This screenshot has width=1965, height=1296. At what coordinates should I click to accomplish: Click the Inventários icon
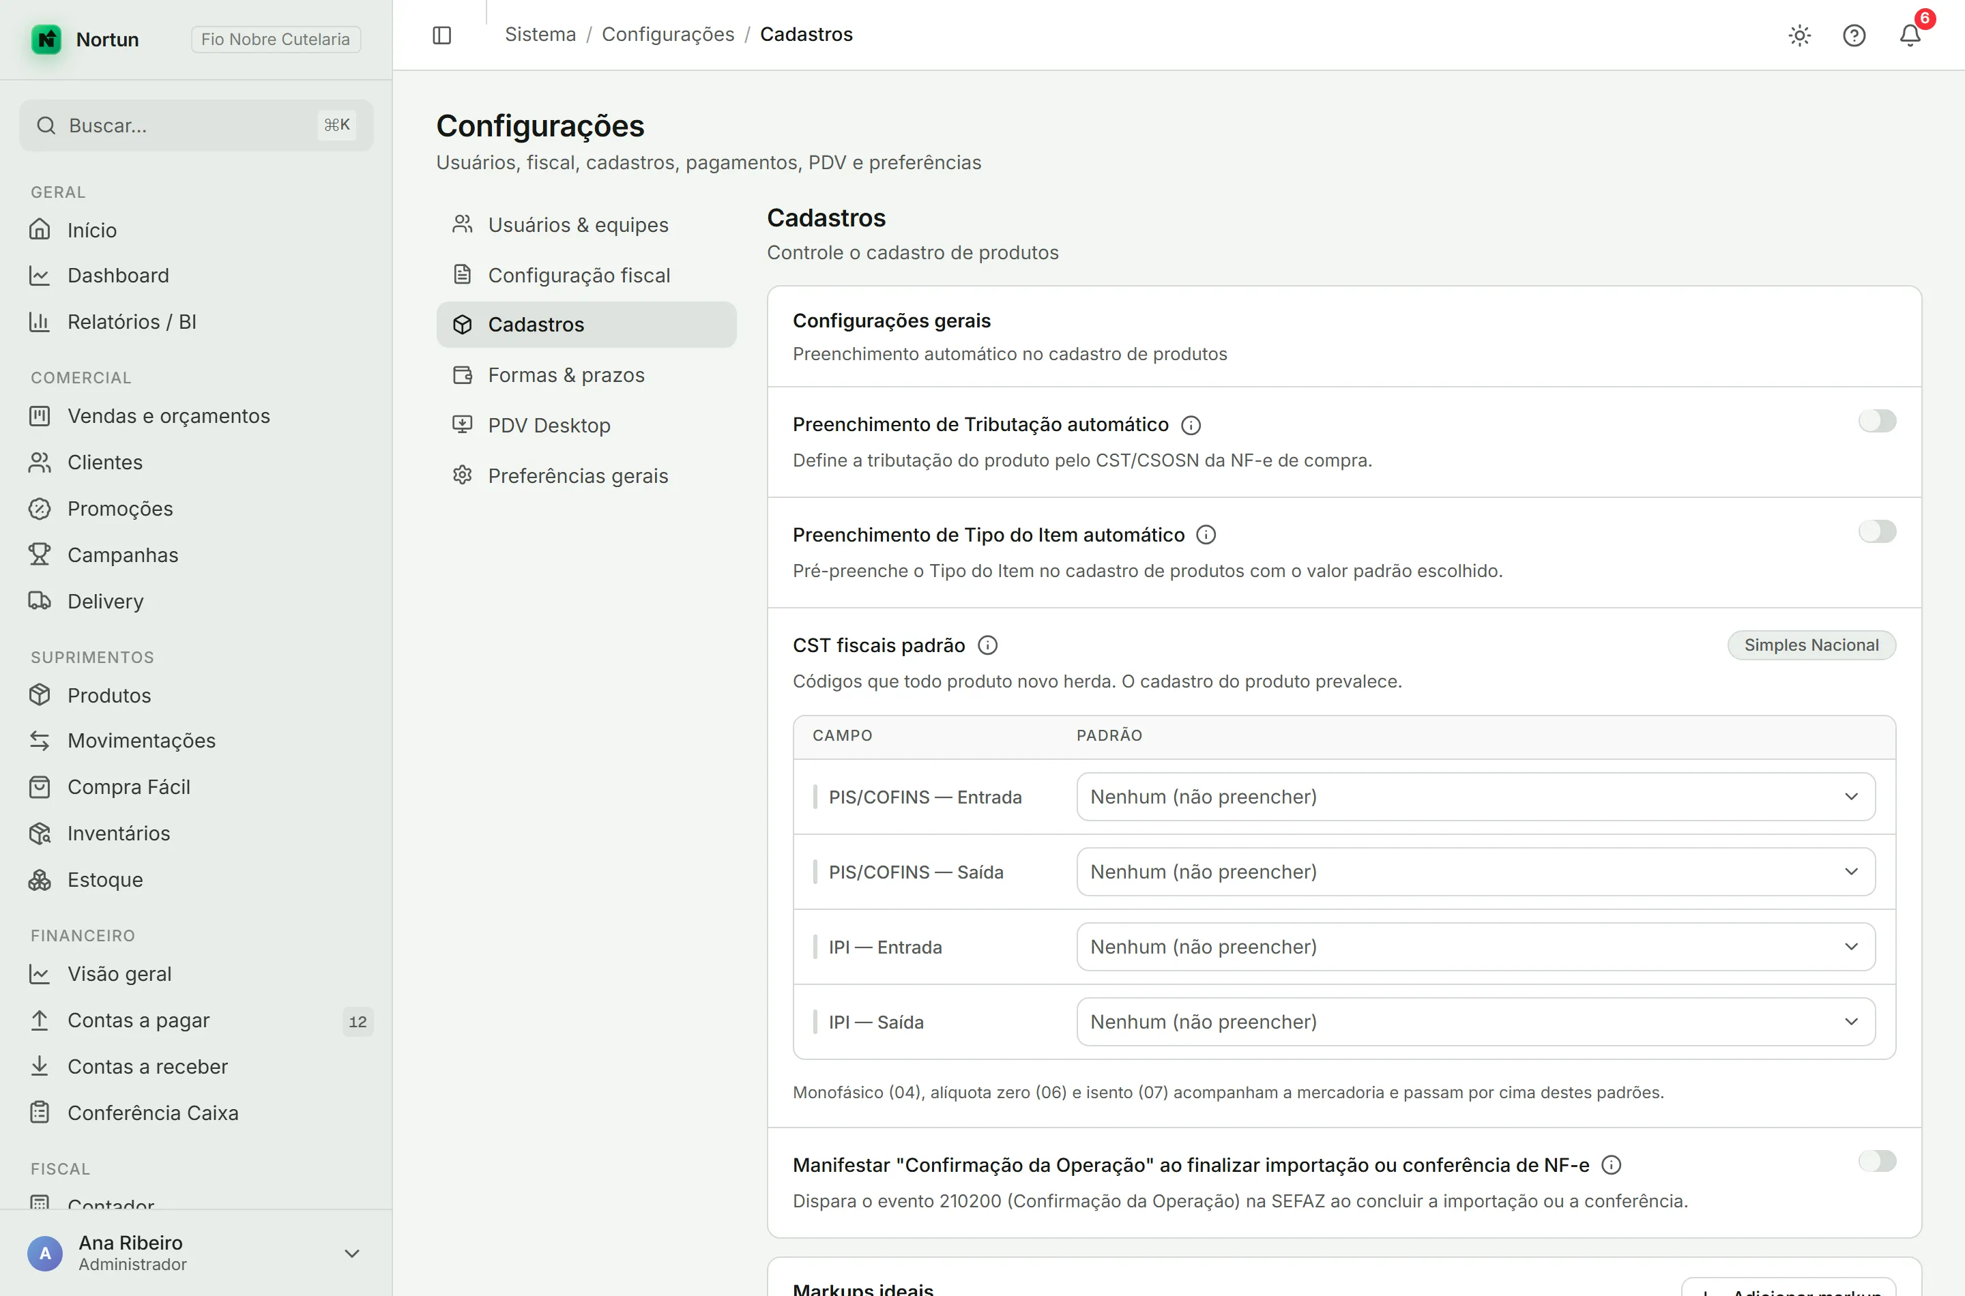(40, 833)
